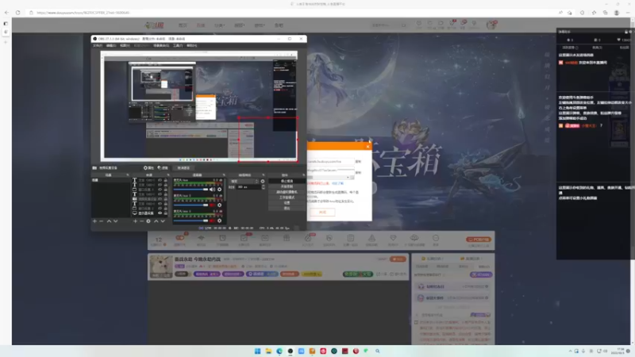
Task: Open OBS 设置 settings from the controls panel
Action: point(287,203)
